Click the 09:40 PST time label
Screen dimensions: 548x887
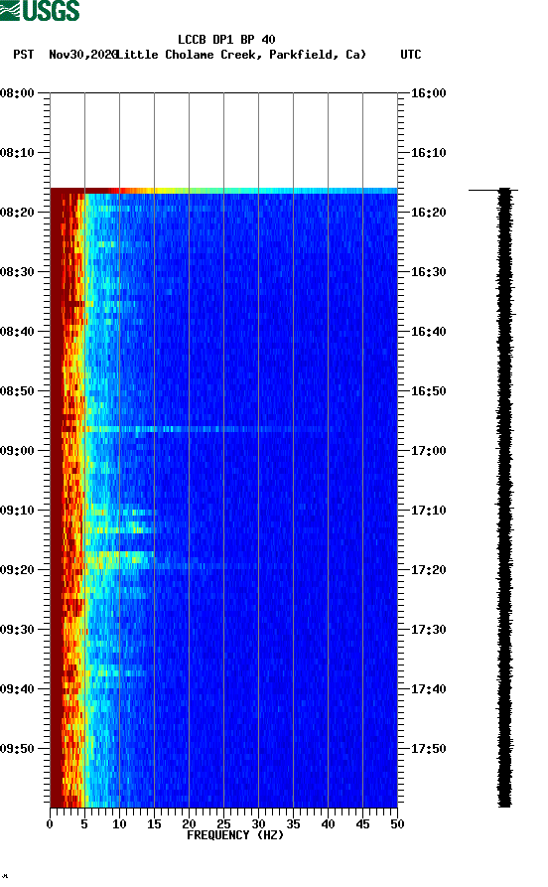tap(17, 689)
